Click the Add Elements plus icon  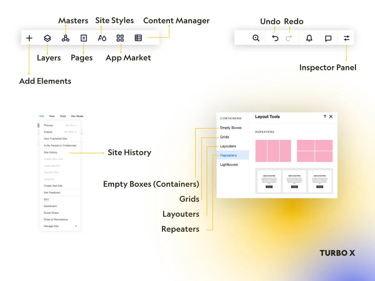pyautogui.click(x=29, y=38)
